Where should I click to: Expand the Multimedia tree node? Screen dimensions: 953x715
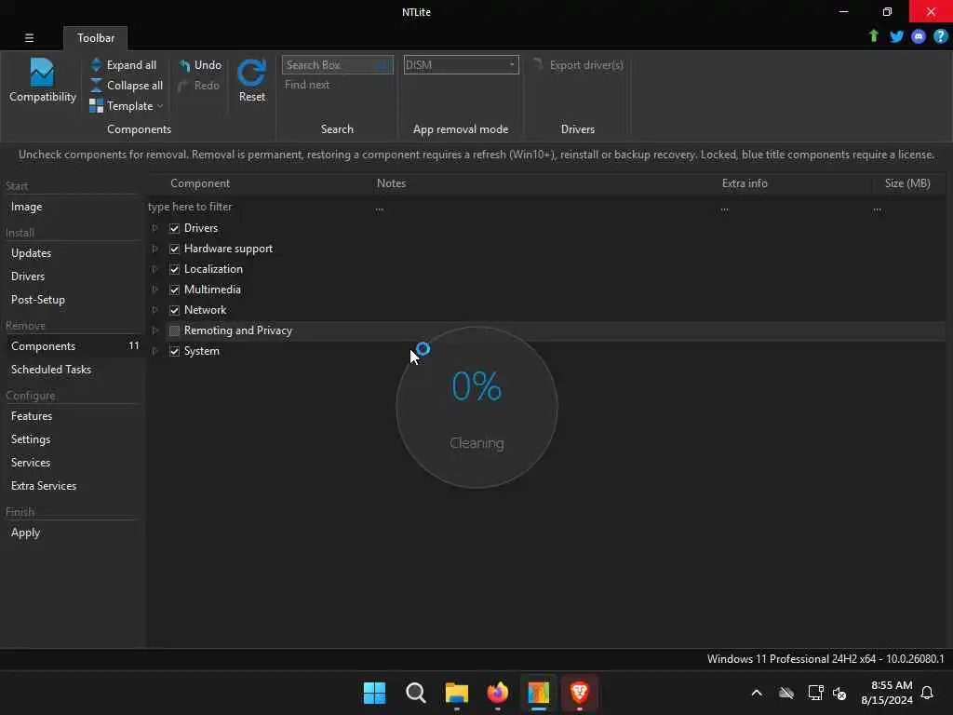pyautogui.click(x=155, y=290)
